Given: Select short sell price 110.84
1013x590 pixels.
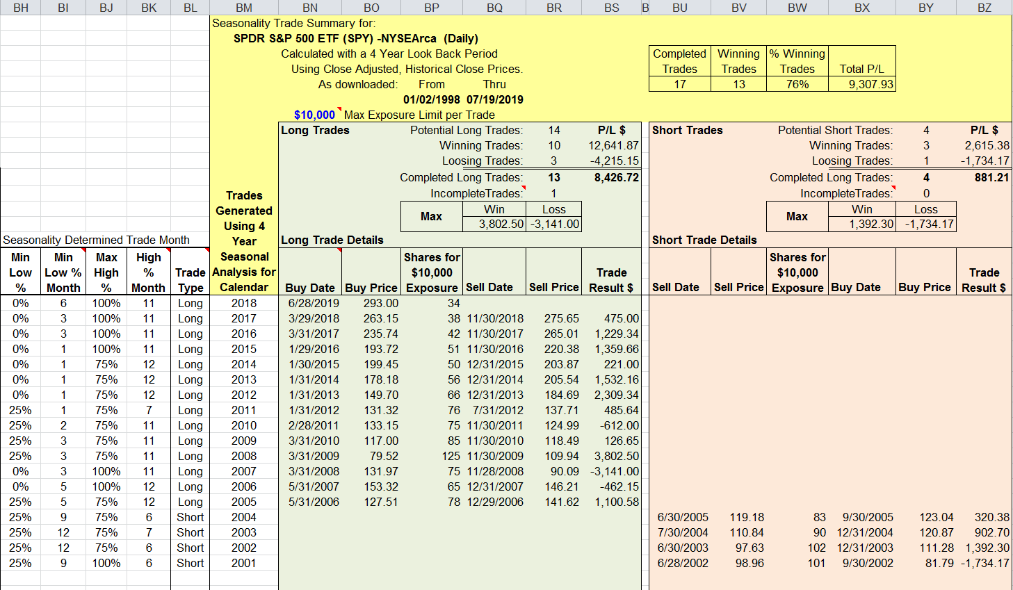Looking at the screenshot, I should click(747, 532).
